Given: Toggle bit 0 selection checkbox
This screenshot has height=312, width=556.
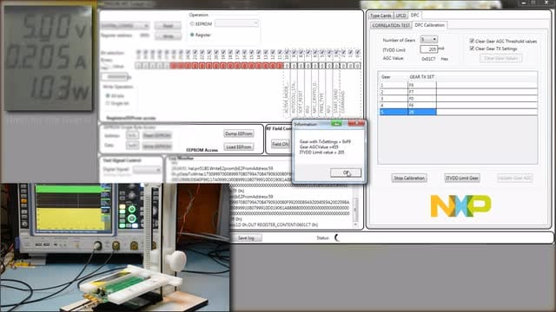Looking at the screenshot, I should (x=357, y=52).
